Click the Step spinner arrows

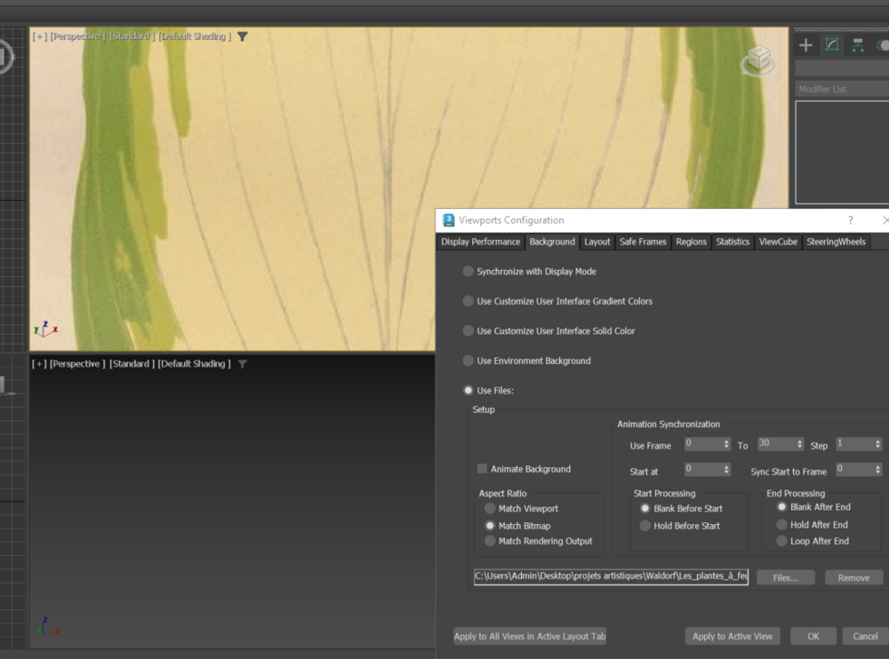point(877,444)
